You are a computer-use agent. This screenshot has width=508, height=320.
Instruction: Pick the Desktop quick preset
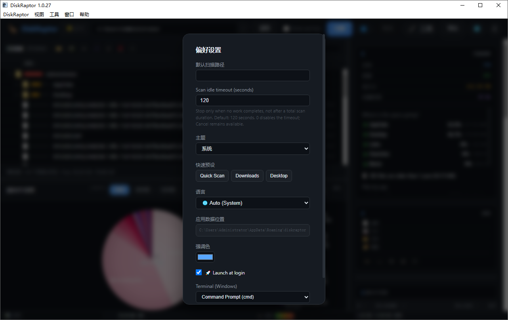click(x=279, y=176)
